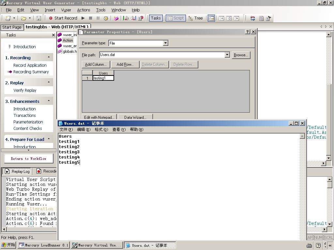The image size is (334, 250).
Task: Open the New Script dropdown arrow
Action: [14, 18]
